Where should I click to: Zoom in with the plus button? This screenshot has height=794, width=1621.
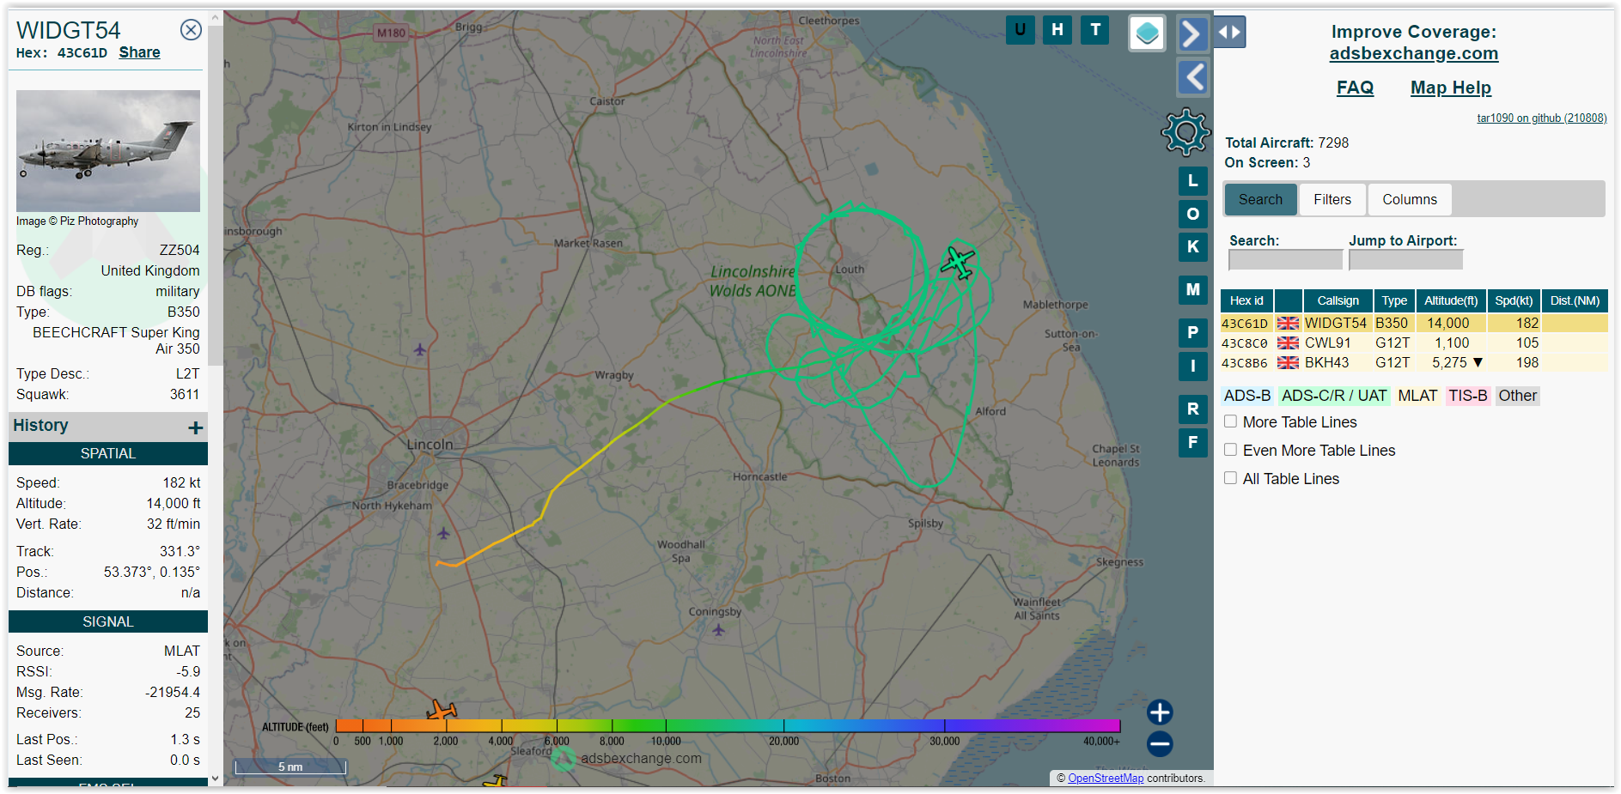click(1160, 712)
